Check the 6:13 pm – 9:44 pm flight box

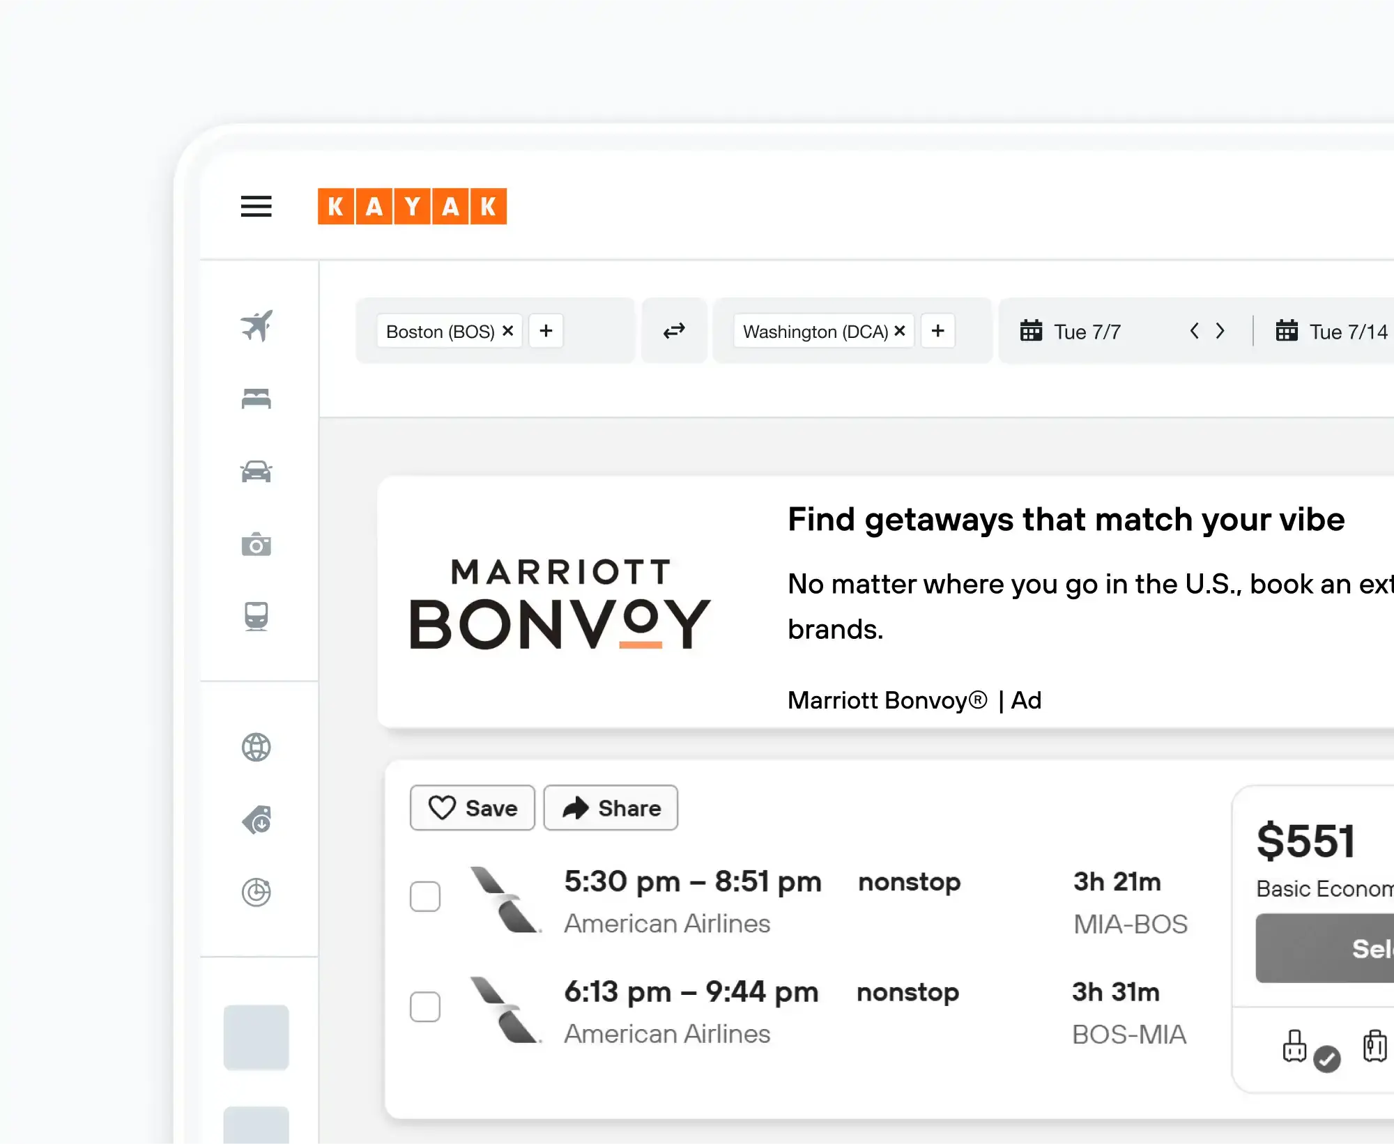click(425, 1007)
